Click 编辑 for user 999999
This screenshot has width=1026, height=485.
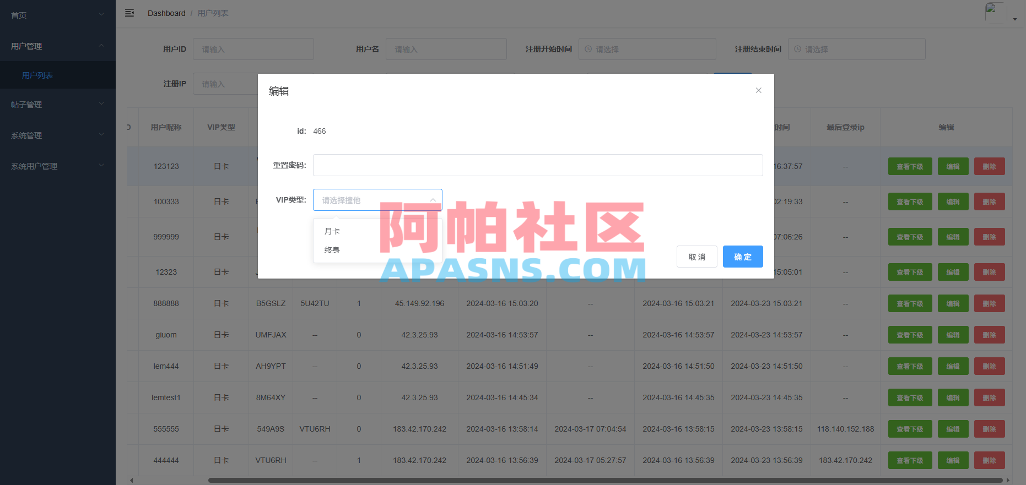click(953, 237)
